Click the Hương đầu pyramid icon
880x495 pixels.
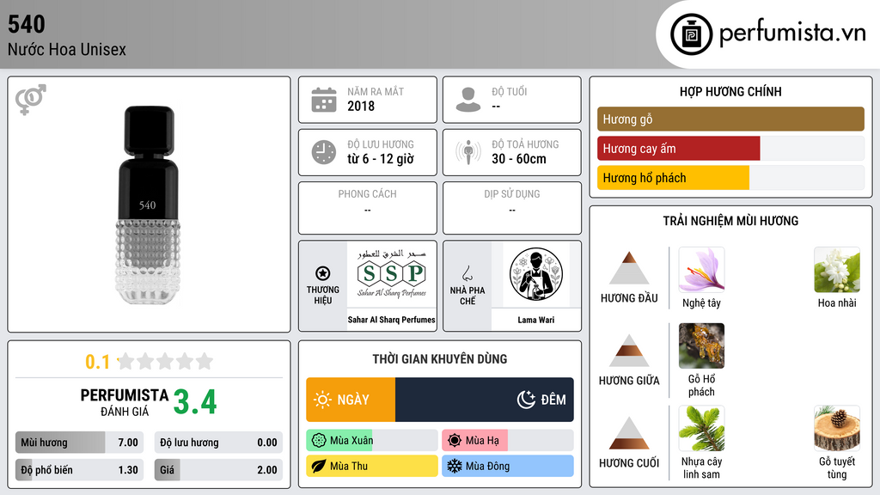tap(629, 268)
